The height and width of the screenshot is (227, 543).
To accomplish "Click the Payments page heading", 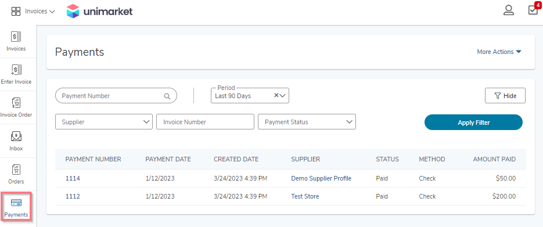I will (80, 52).
